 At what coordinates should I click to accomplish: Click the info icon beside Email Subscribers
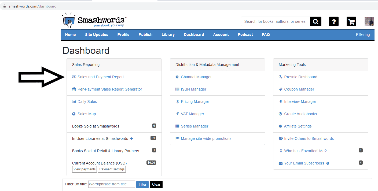(328, 163)
